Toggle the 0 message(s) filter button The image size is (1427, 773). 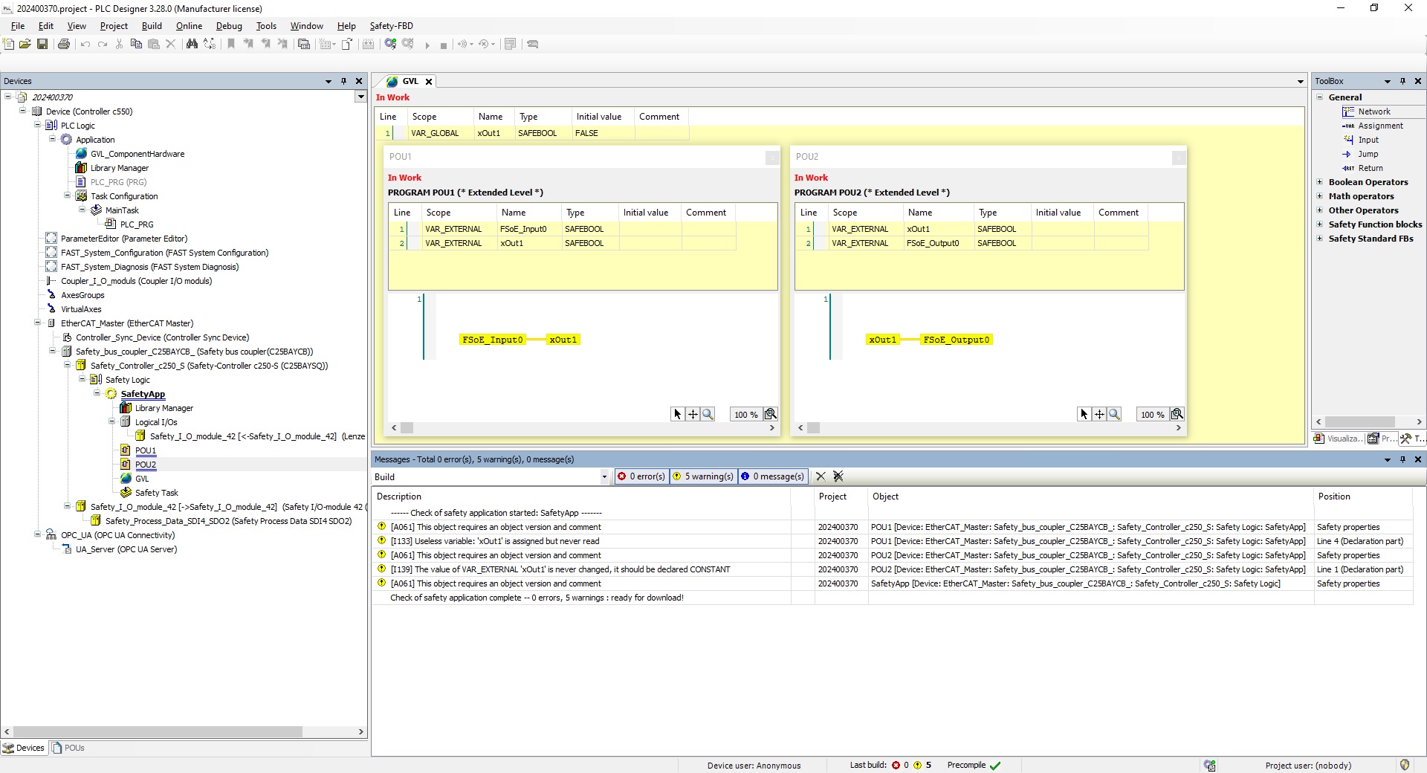coord(772,476)
